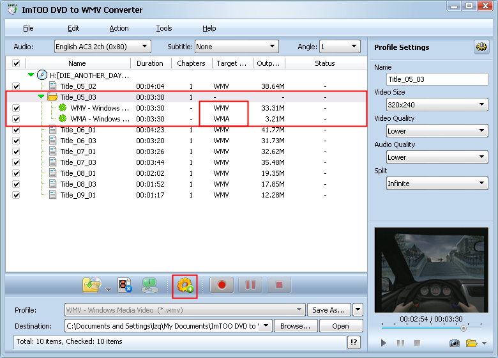Screen dimensions: 498x358
Task: Click the document icon of Title_06_01
Action: tap(53, 129)
